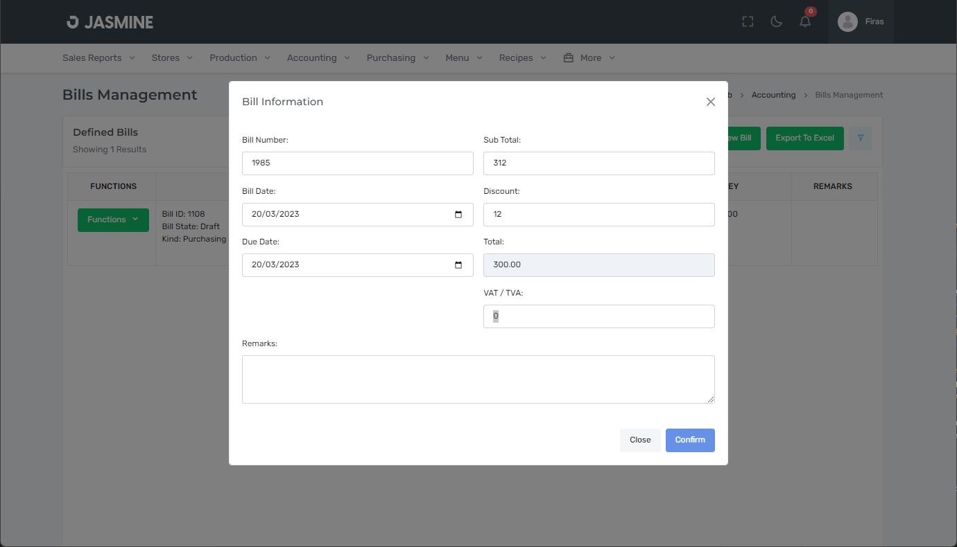Viewport: 957px width, 547px height.
Task: Toggle dark mode moon icon
Action: click(777, 21)
